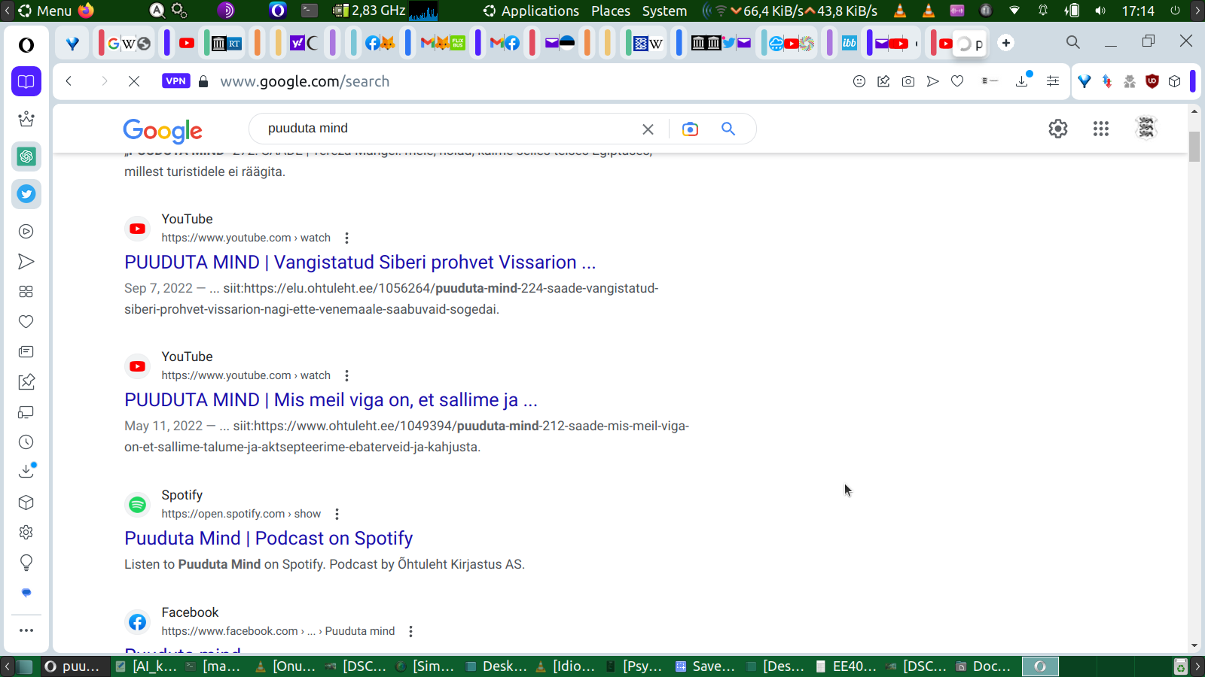Open a new tab with plus button
The width and height of the screenshot is (1205, 677).
1006,43
